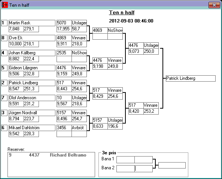Click qualifying time 8,547
The width and height of the screenshot is (222, 179).
[x=16, y=89]
